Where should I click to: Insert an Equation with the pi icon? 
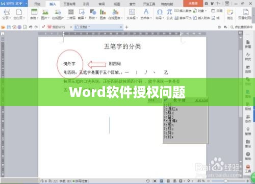point(169,12)
